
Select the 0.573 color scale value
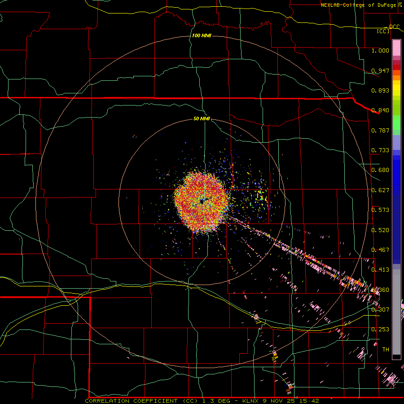380,210
